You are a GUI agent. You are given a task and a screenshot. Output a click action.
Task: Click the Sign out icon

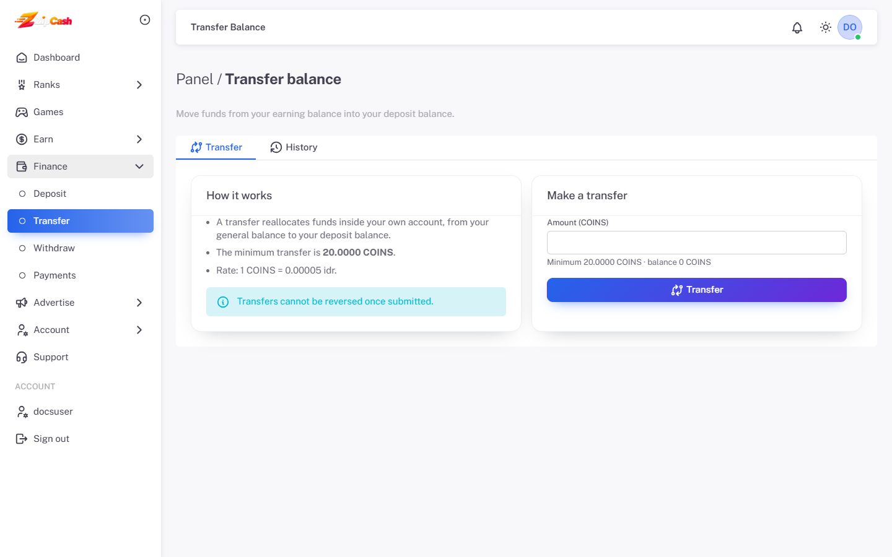22,439
